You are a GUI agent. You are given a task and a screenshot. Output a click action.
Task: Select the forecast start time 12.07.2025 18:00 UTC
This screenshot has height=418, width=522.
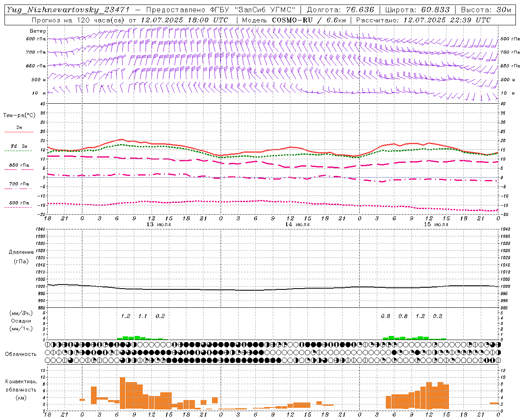point(184,20)
